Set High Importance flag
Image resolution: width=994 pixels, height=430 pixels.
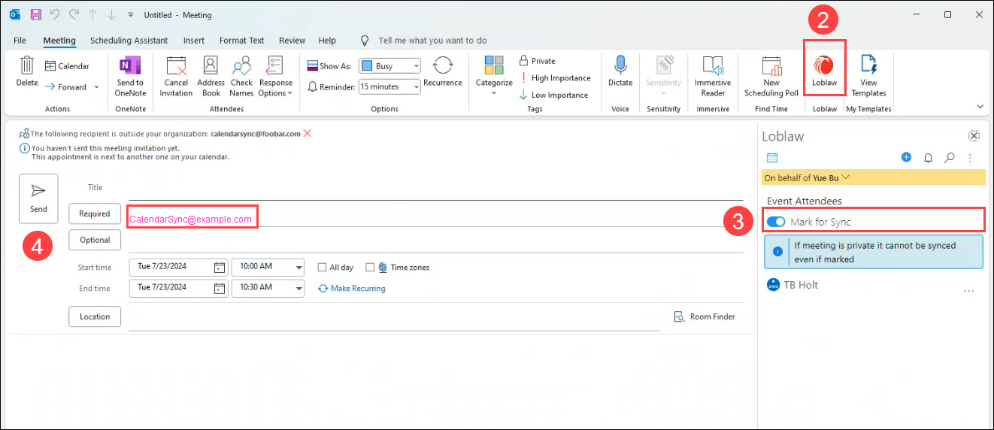(x=555, y=77)
